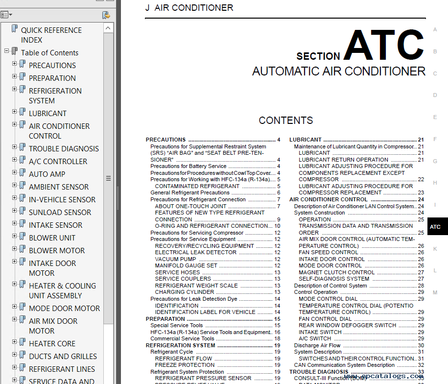Click the REFRIGERATION SYSTEM bookmark icon
The image size is (448, 384).
coord(23,90)
